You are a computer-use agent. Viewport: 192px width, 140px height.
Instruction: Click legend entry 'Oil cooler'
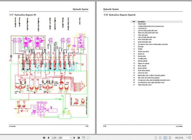(x=141, y=47)
